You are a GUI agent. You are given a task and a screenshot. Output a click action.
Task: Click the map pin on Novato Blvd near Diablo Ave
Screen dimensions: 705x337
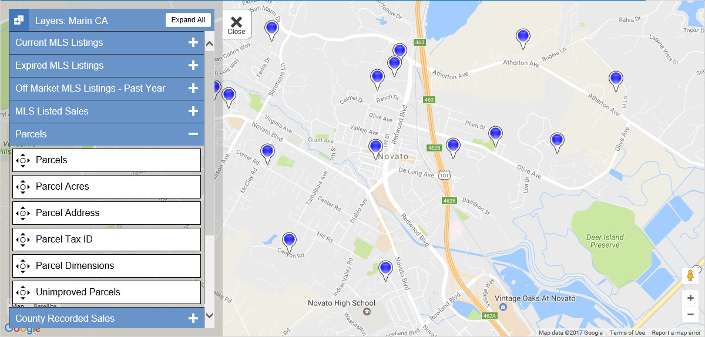[385, 271]
